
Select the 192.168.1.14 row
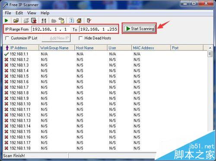pyautogui.click(x=105, y=126)
